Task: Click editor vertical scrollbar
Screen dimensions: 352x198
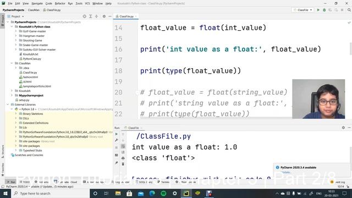Action: pos(351,48)
